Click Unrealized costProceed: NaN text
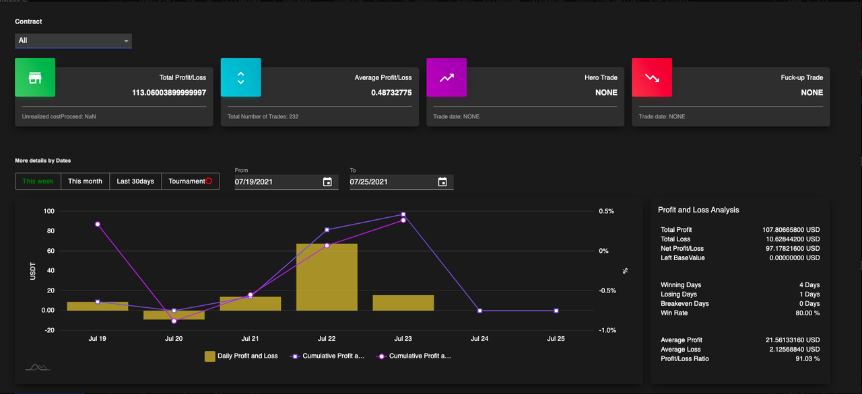 click(x=59, y=117)
